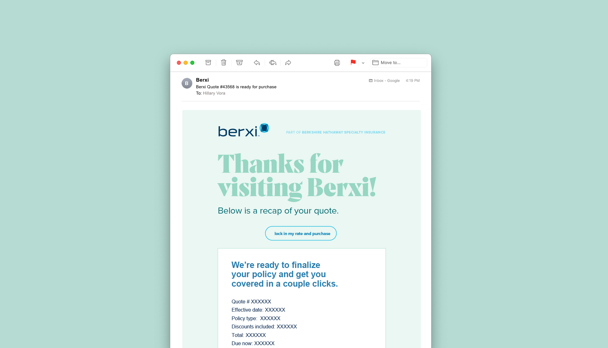The width and height of the screenshot is (608, 348).
Task: Click the green full-screen window button
Action: (192, 63)
